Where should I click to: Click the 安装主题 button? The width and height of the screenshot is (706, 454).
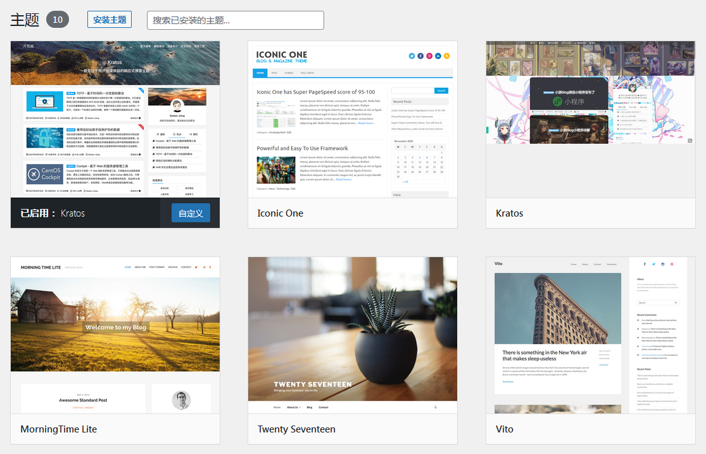[110, 20]
